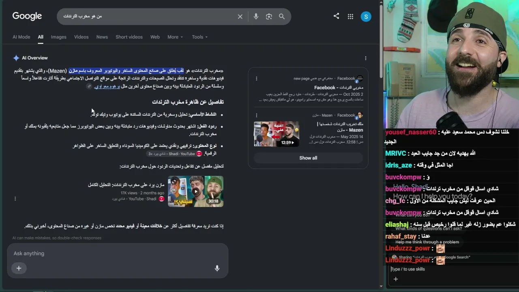
Task: Open three-dot menu beside the 30:18 video
Action: [x=15, y=199]
